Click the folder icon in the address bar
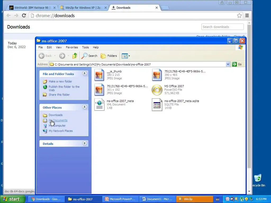271x203 pixels. [52, 64]
